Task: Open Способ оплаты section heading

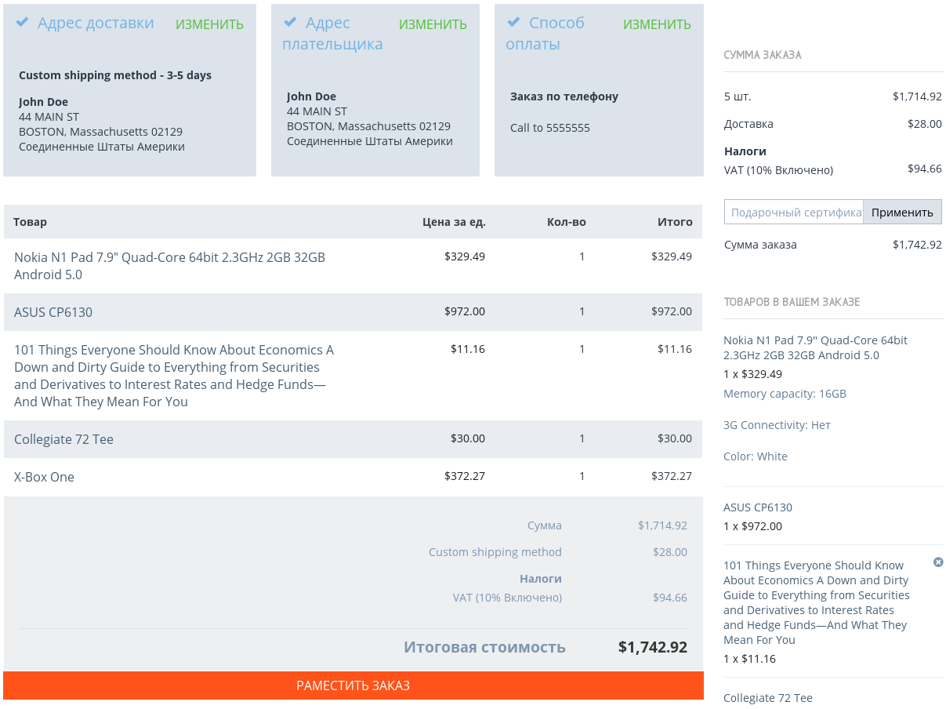Action: (x=545, y=34)
